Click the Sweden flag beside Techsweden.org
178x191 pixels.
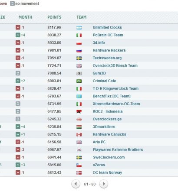click(x=79, y=58)
